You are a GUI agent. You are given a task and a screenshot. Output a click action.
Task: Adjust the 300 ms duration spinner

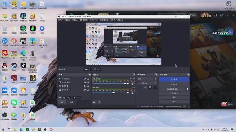click(x=155, y=83)
